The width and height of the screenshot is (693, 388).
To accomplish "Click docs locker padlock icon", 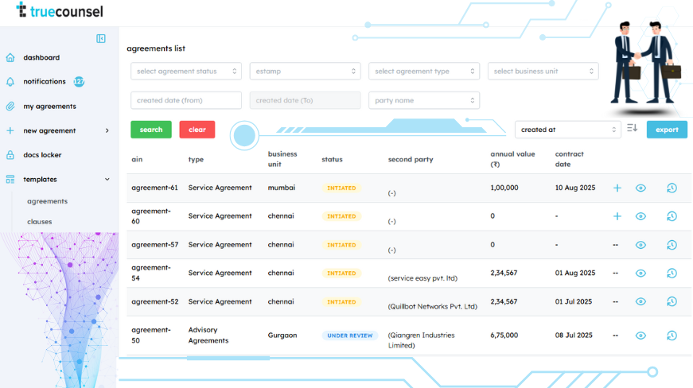I will coord(10,155).
